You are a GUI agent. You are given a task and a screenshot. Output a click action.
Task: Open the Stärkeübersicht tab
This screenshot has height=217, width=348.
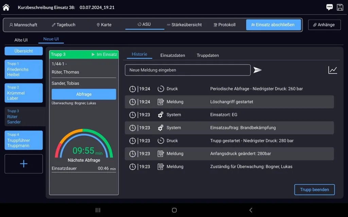point(184,25)
